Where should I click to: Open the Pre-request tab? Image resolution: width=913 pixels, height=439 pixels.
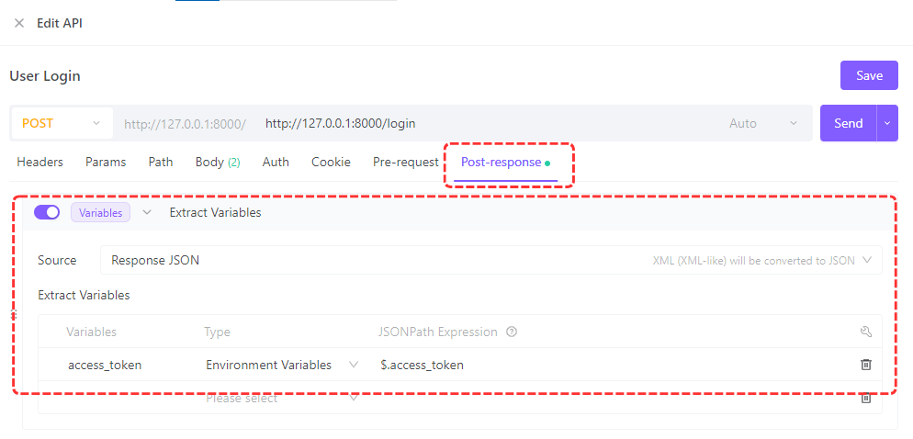(x=405, y=162)
